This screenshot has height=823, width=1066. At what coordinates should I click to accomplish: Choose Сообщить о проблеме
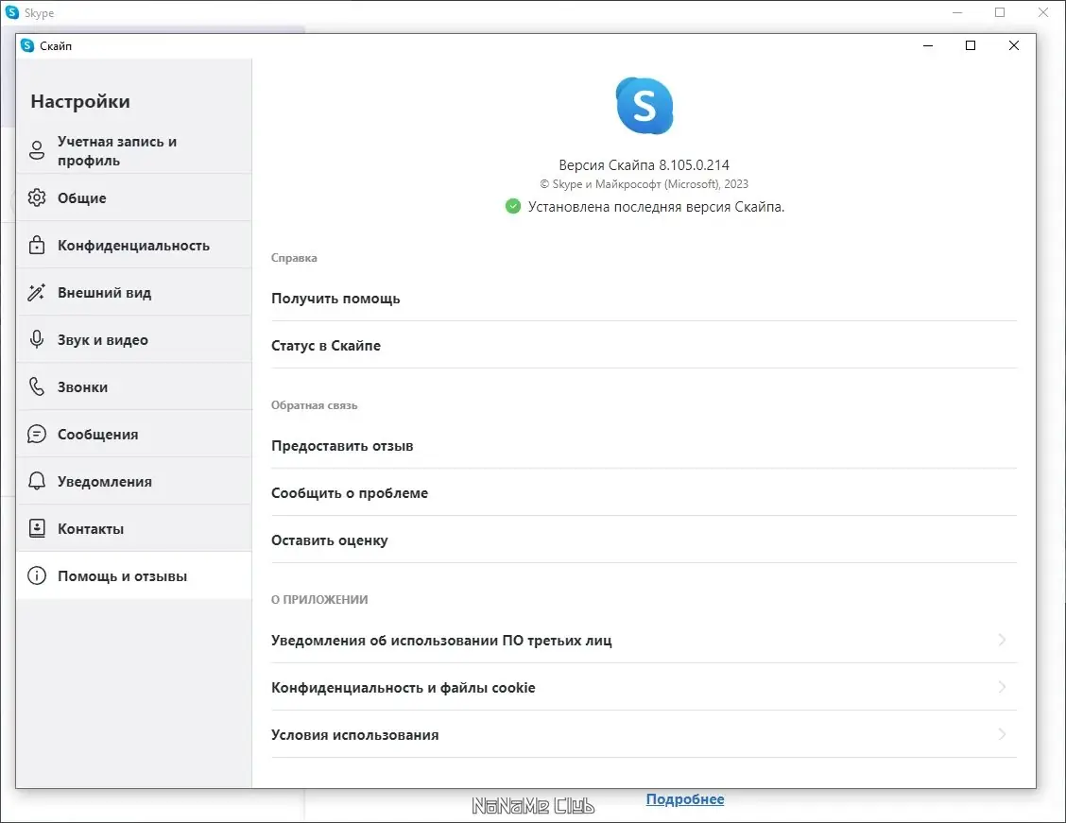click(644, 492)
